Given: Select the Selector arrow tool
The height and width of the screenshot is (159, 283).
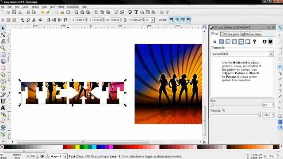Looking at the screenshot, I should [x=3, y=28].
